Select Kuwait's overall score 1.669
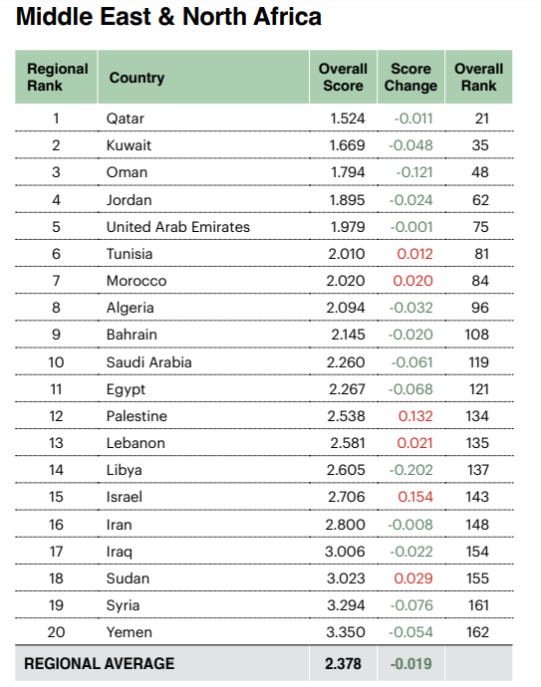The width and height of the screenshot is (541, 687). pos(347,145)
